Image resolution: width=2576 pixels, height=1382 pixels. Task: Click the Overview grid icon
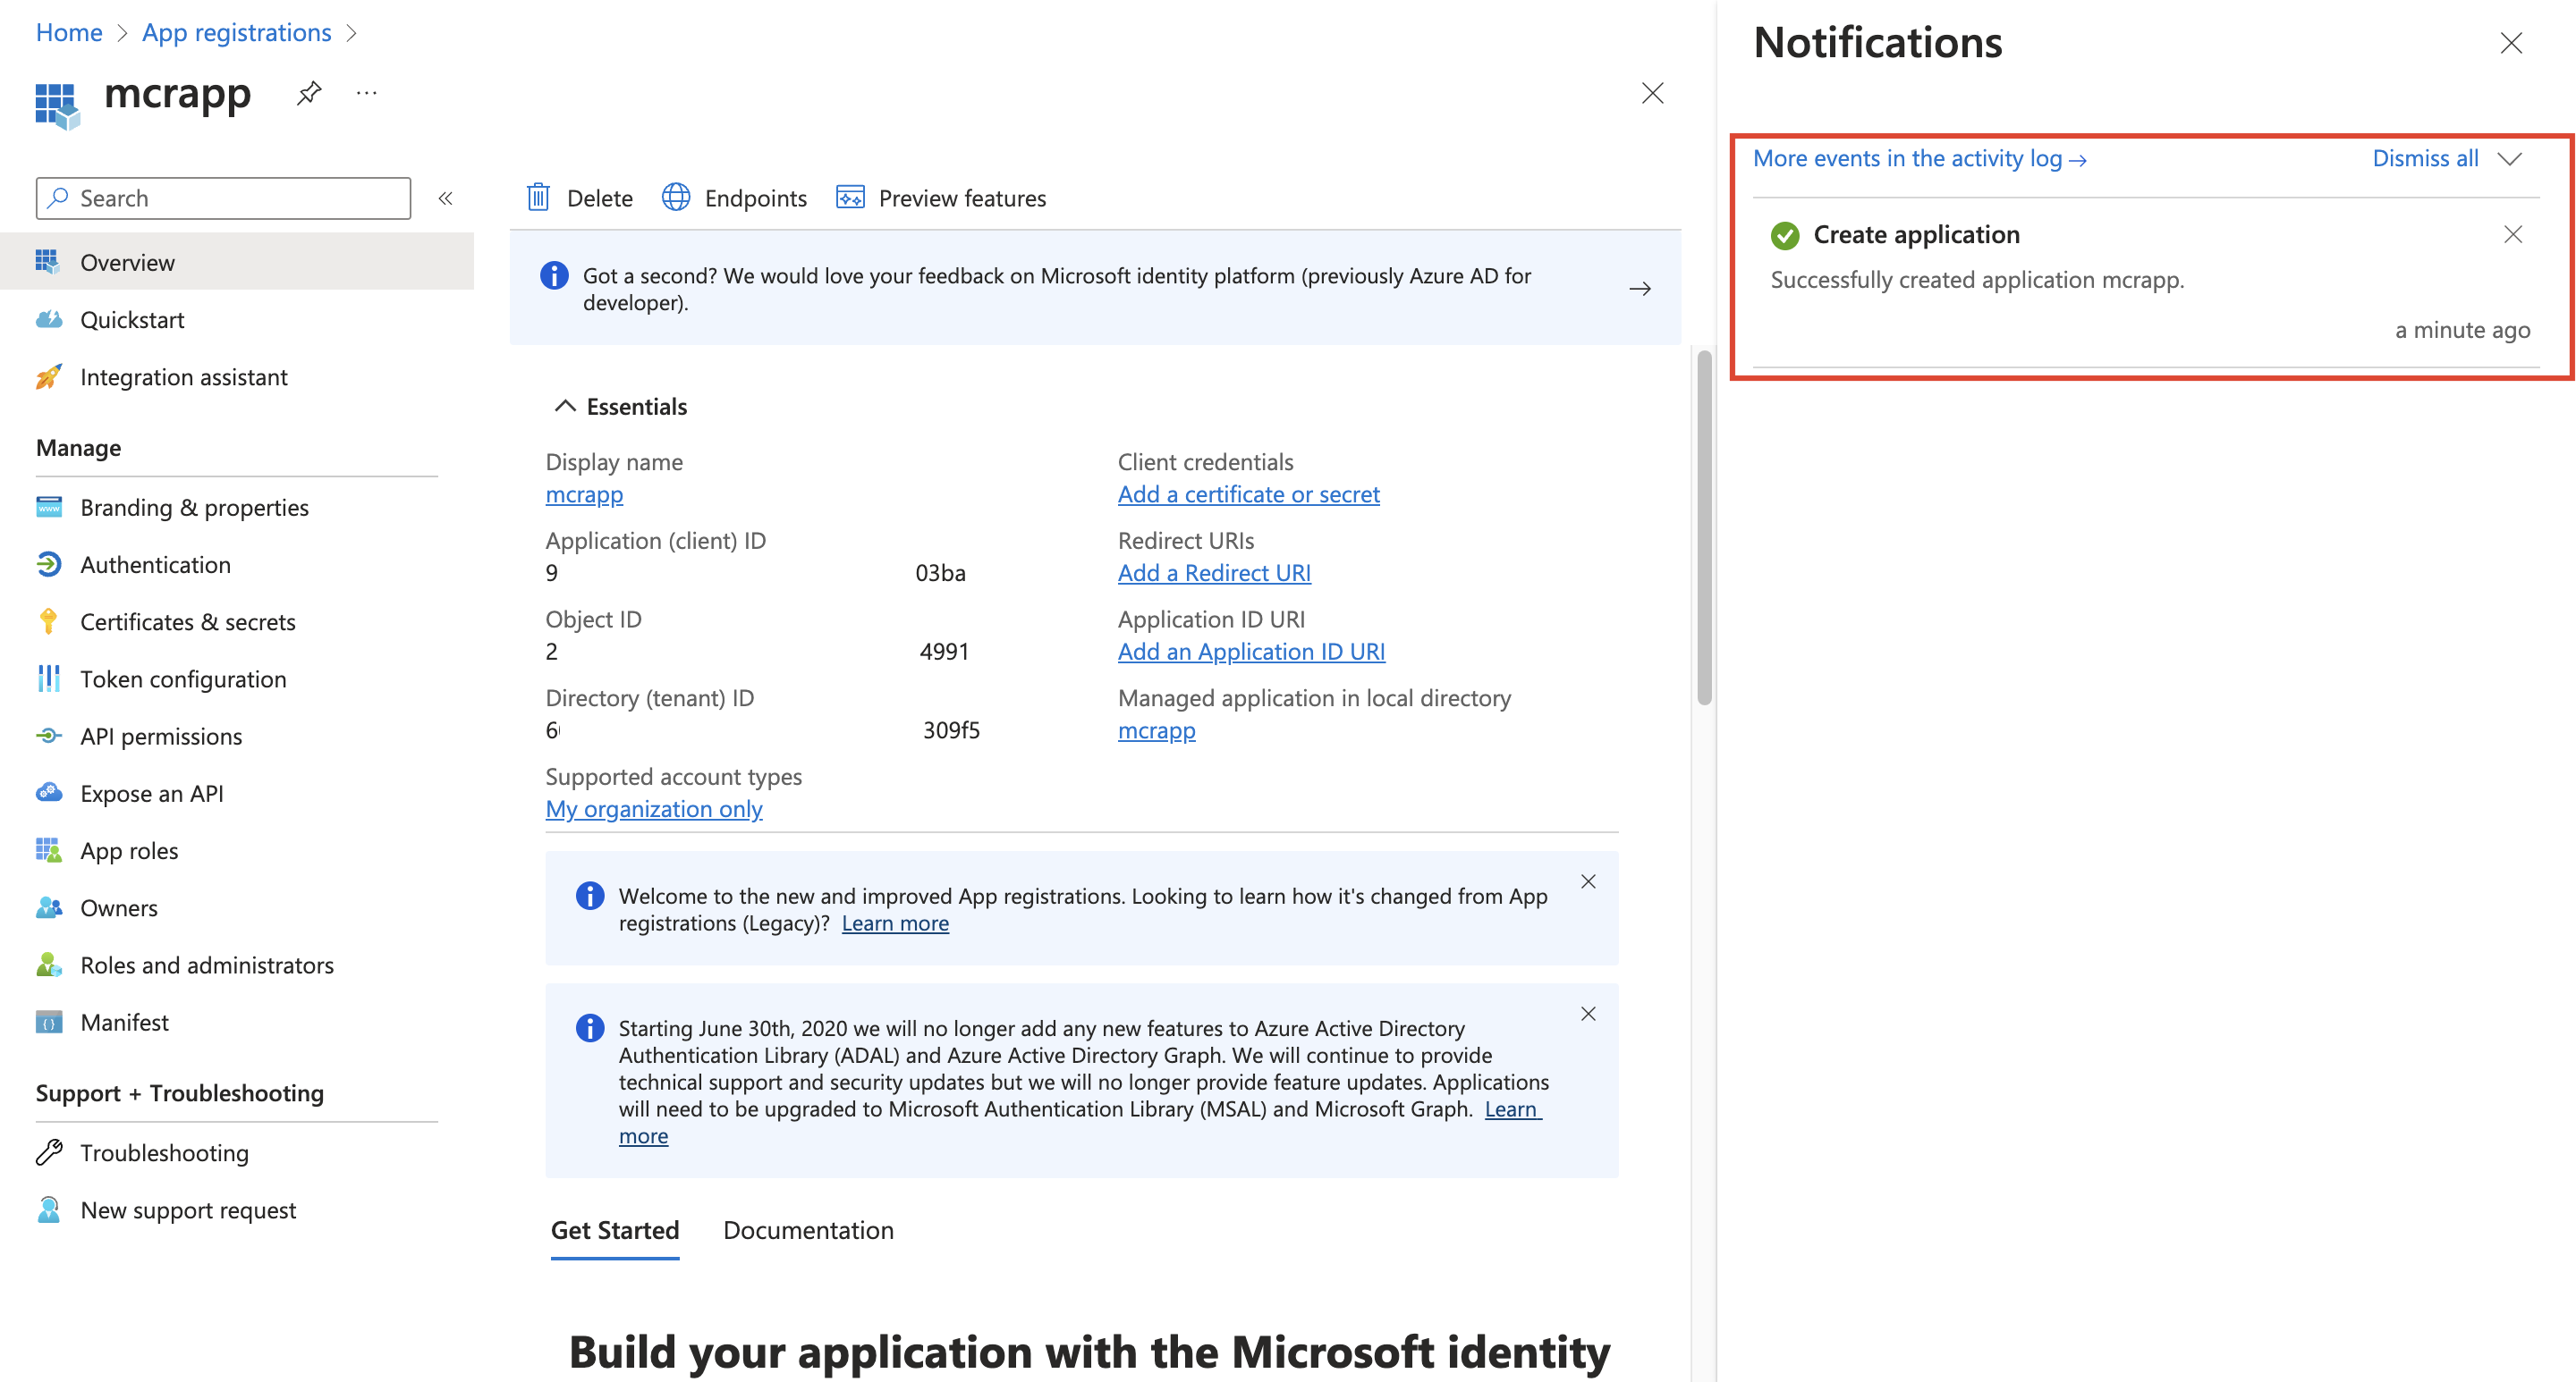tap(48, 262)
